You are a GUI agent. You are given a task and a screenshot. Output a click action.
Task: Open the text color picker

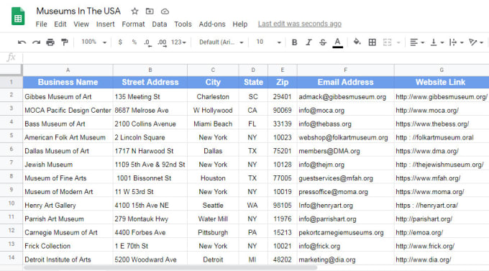coord(337,42)
